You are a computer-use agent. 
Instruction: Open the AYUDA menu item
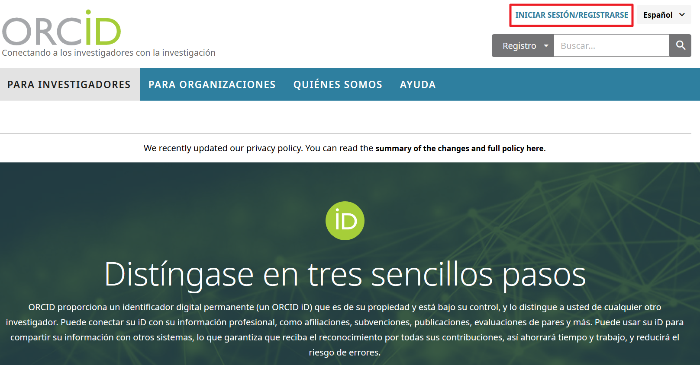pos(418,85)
